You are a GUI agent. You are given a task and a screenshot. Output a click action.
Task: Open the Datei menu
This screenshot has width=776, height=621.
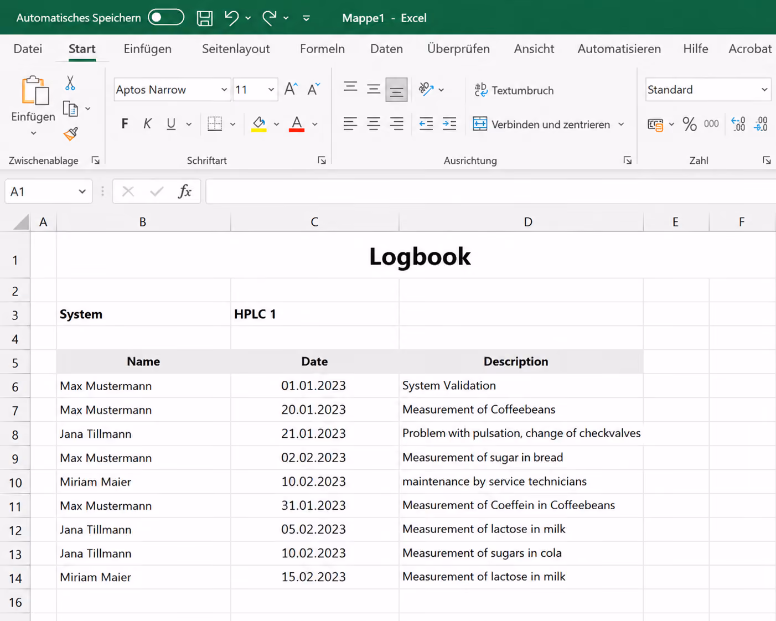click(28, 49)
